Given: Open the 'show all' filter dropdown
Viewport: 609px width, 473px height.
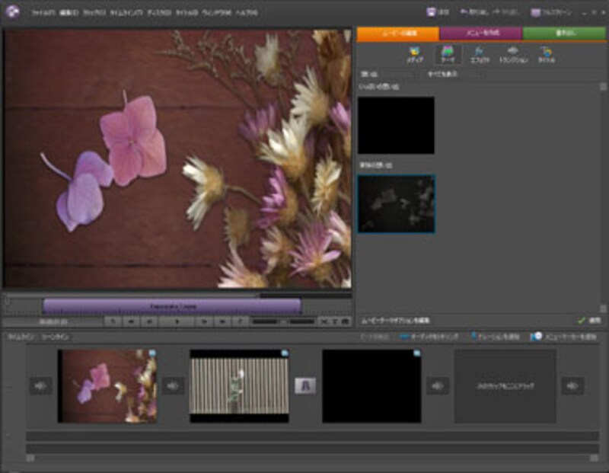Looking at the screenshot, I should [457, 75].
